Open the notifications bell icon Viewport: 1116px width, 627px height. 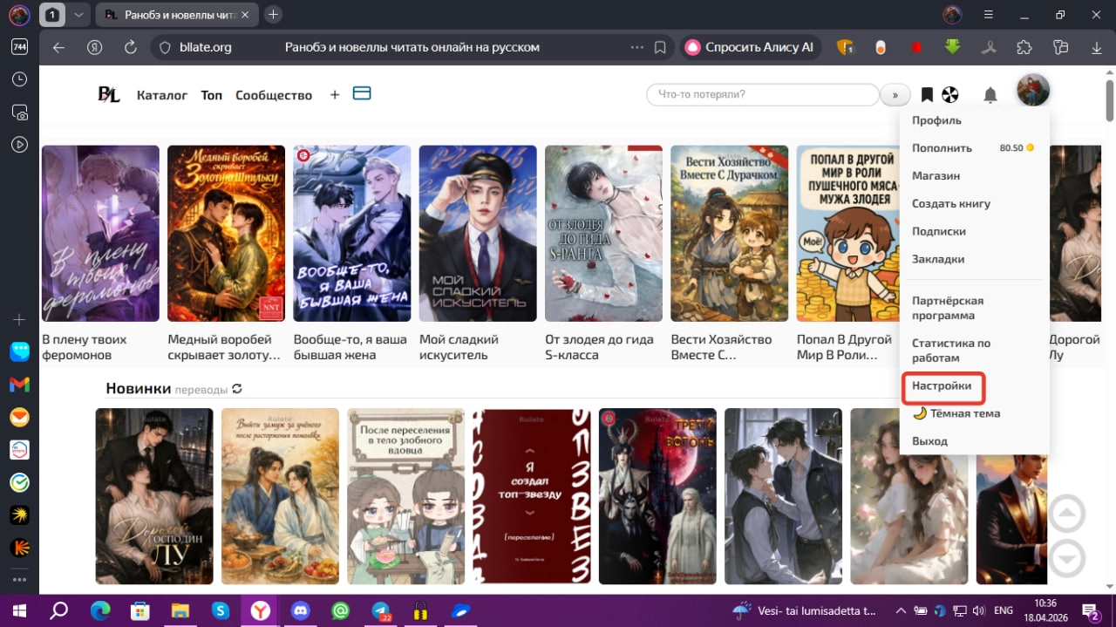[990, 95]
